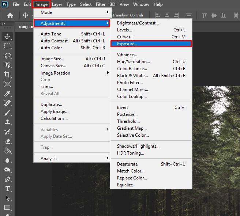The height and width of the screenshot is (216, 240).
Task: Switch to the rung-to document tab
Action: click(26, 27)
